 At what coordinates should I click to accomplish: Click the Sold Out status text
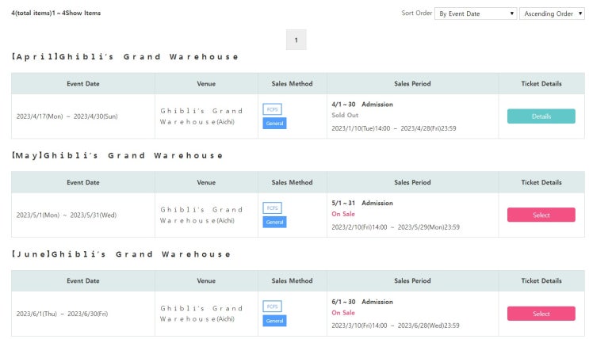coord(345,116)
